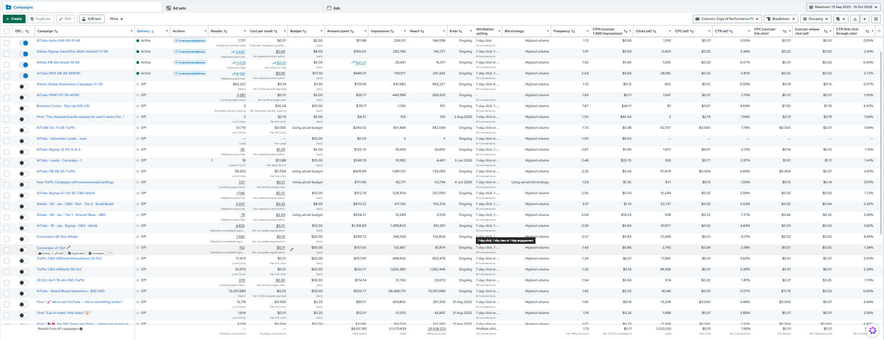
Task: Click the Edit toolbar button
Action: 66,19
